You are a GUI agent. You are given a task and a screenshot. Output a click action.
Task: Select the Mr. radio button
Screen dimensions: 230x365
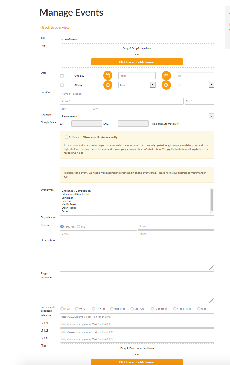[79, 226]
